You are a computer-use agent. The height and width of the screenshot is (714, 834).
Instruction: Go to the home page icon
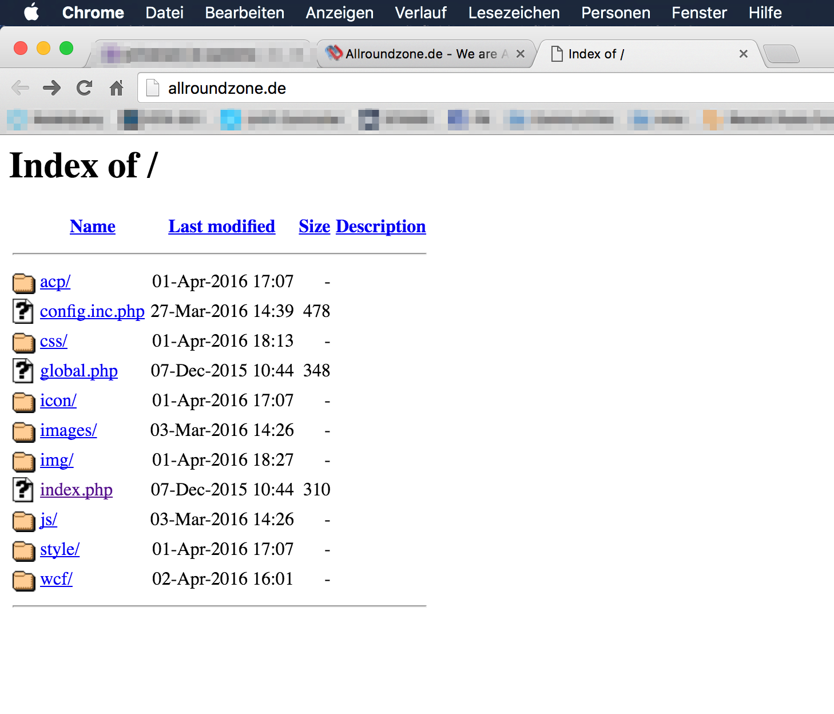(117, 88)
